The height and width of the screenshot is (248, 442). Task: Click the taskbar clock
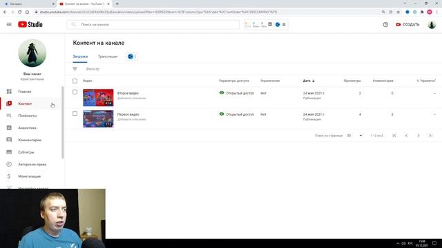[422, 243]
